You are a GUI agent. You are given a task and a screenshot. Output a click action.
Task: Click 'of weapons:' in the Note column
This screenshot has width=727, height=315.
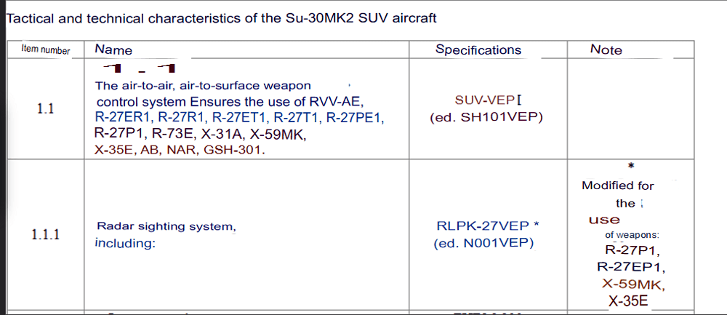[x=632, y=235]
